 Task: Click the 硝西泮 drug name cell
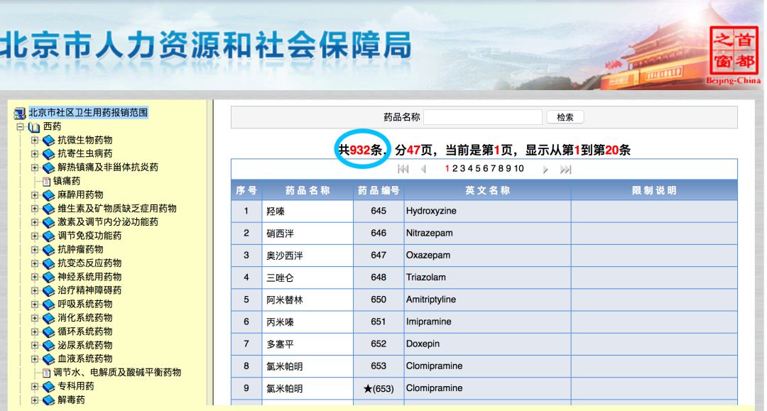308,234
